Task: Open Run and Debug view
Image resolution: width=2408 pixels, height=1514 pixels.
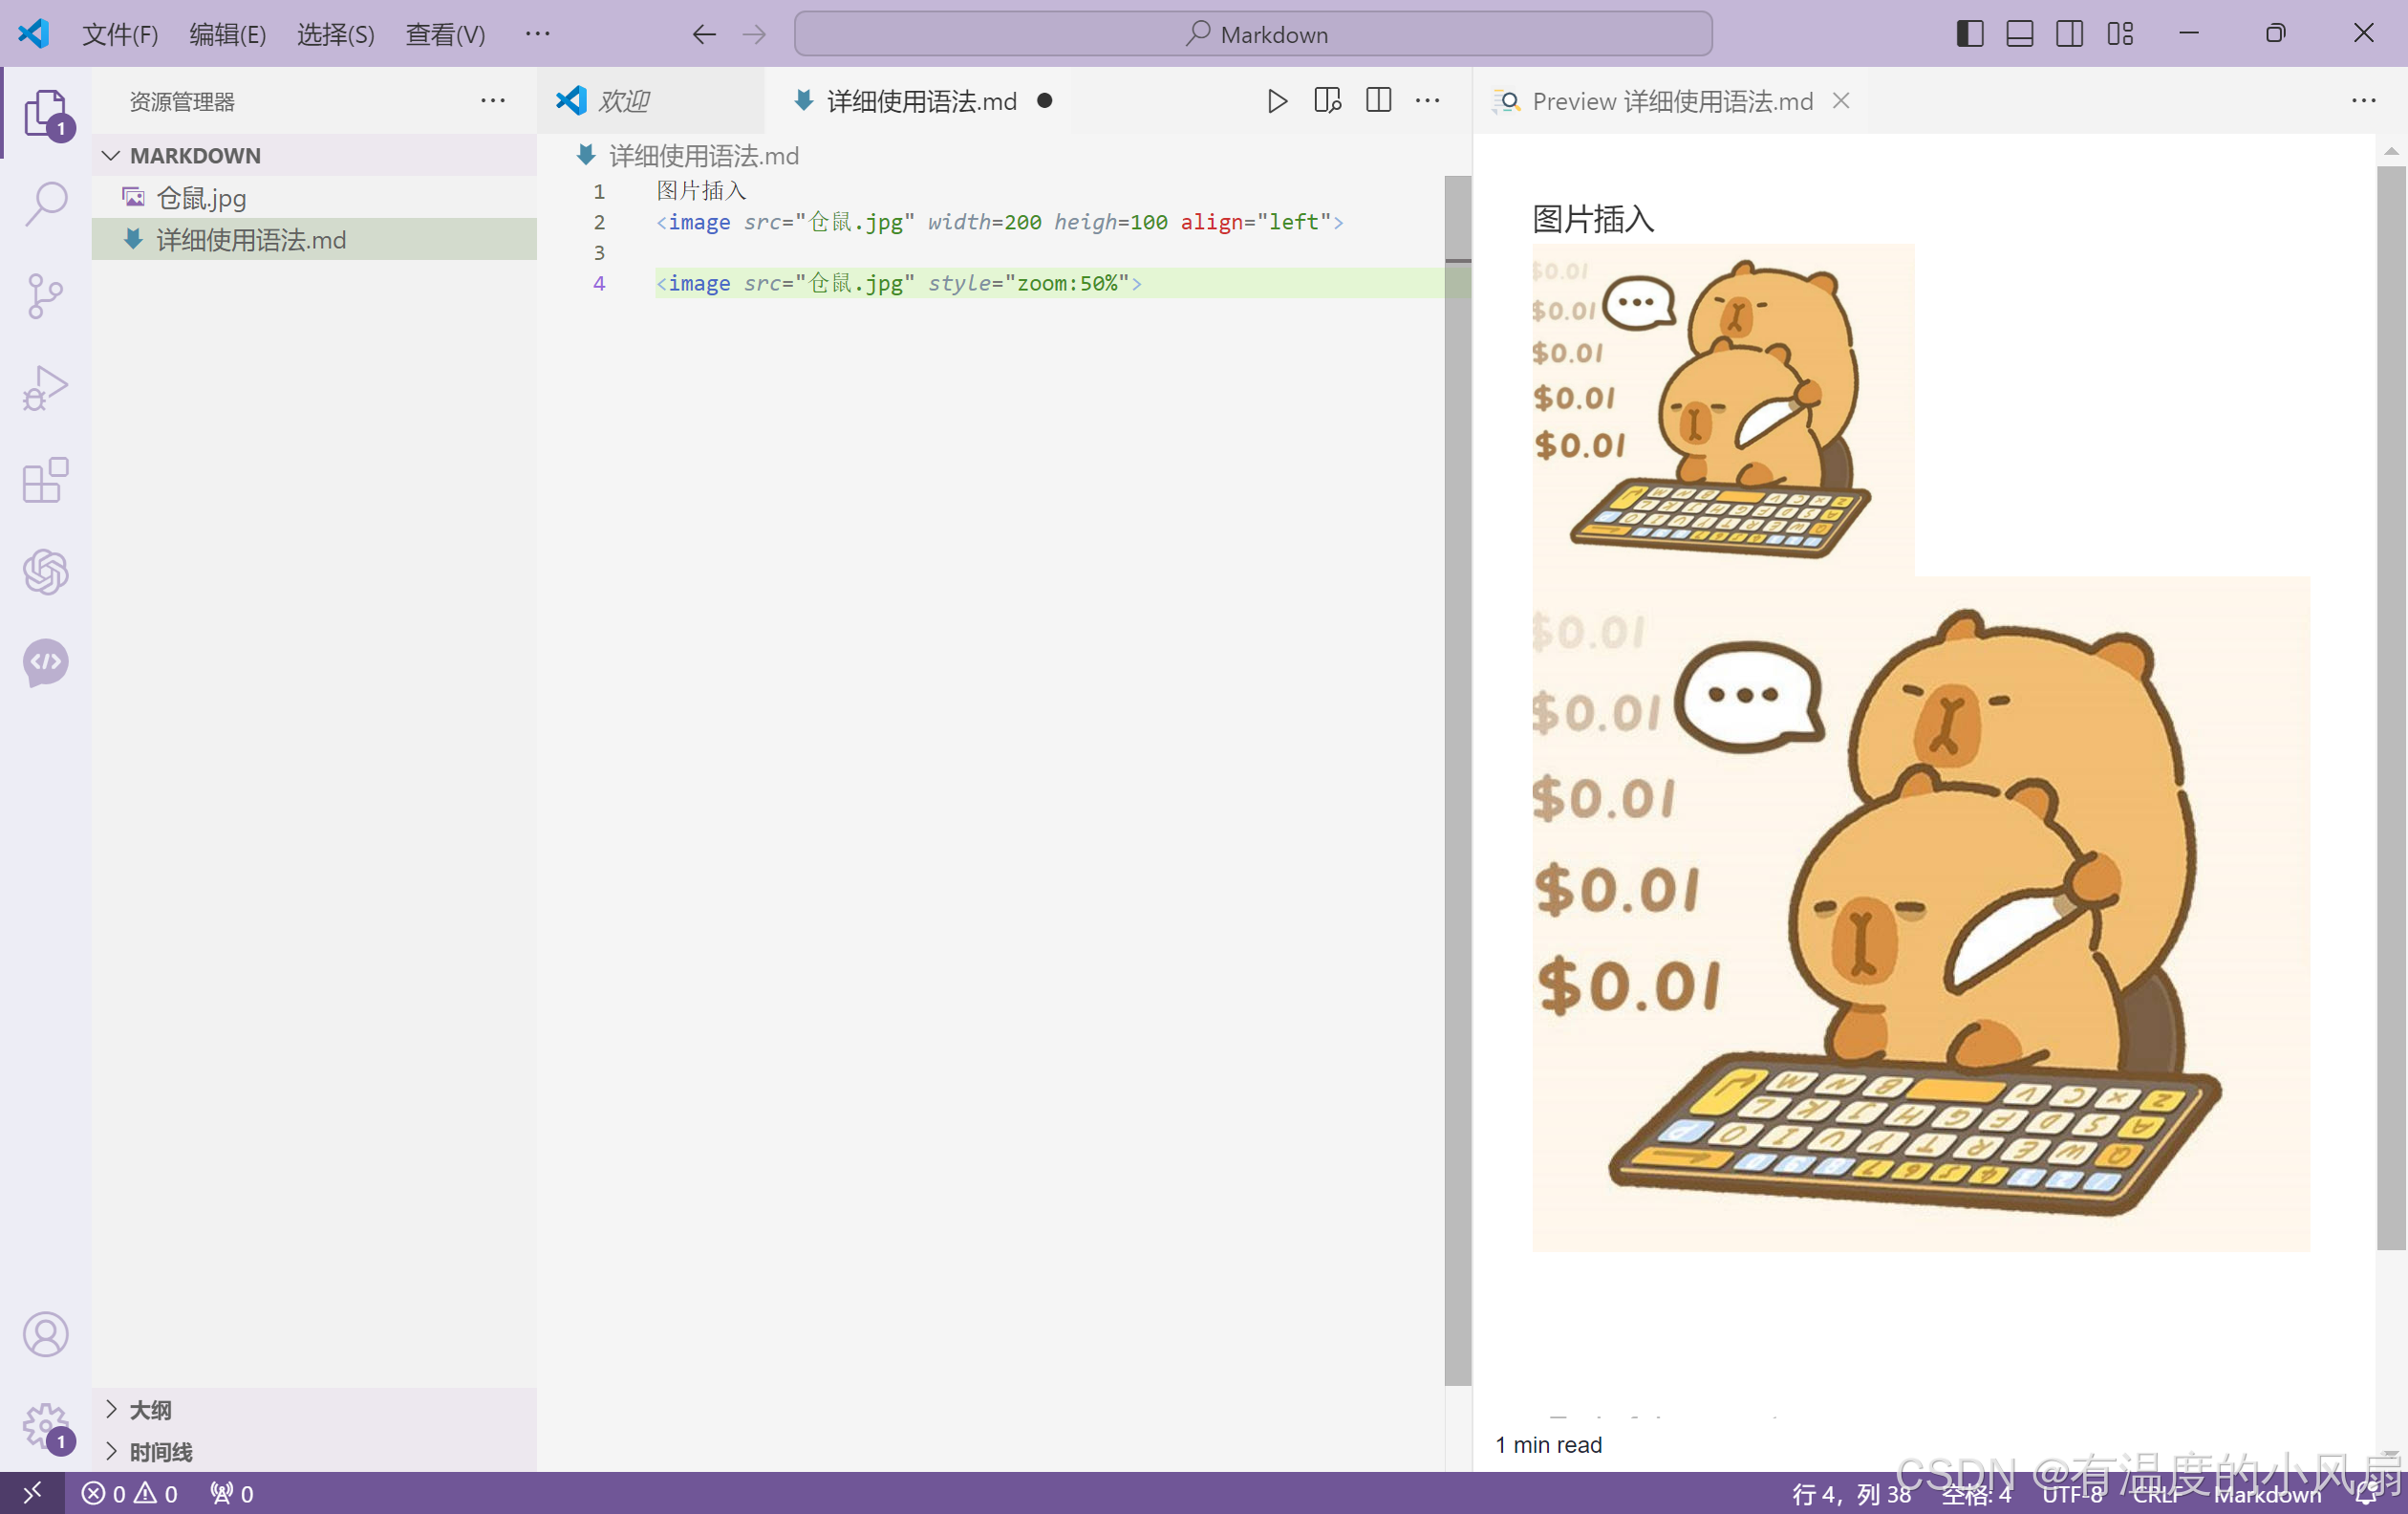Action: [46, 388]
